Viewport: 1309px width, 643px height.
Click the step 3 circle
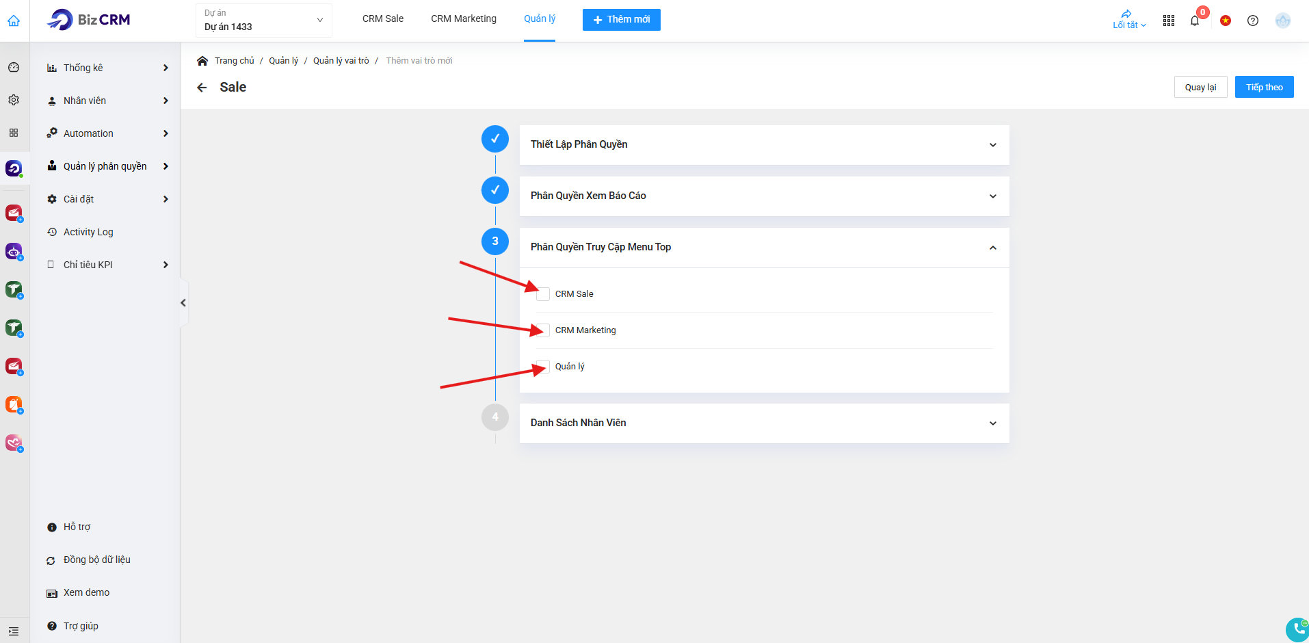tap(495, 241)
